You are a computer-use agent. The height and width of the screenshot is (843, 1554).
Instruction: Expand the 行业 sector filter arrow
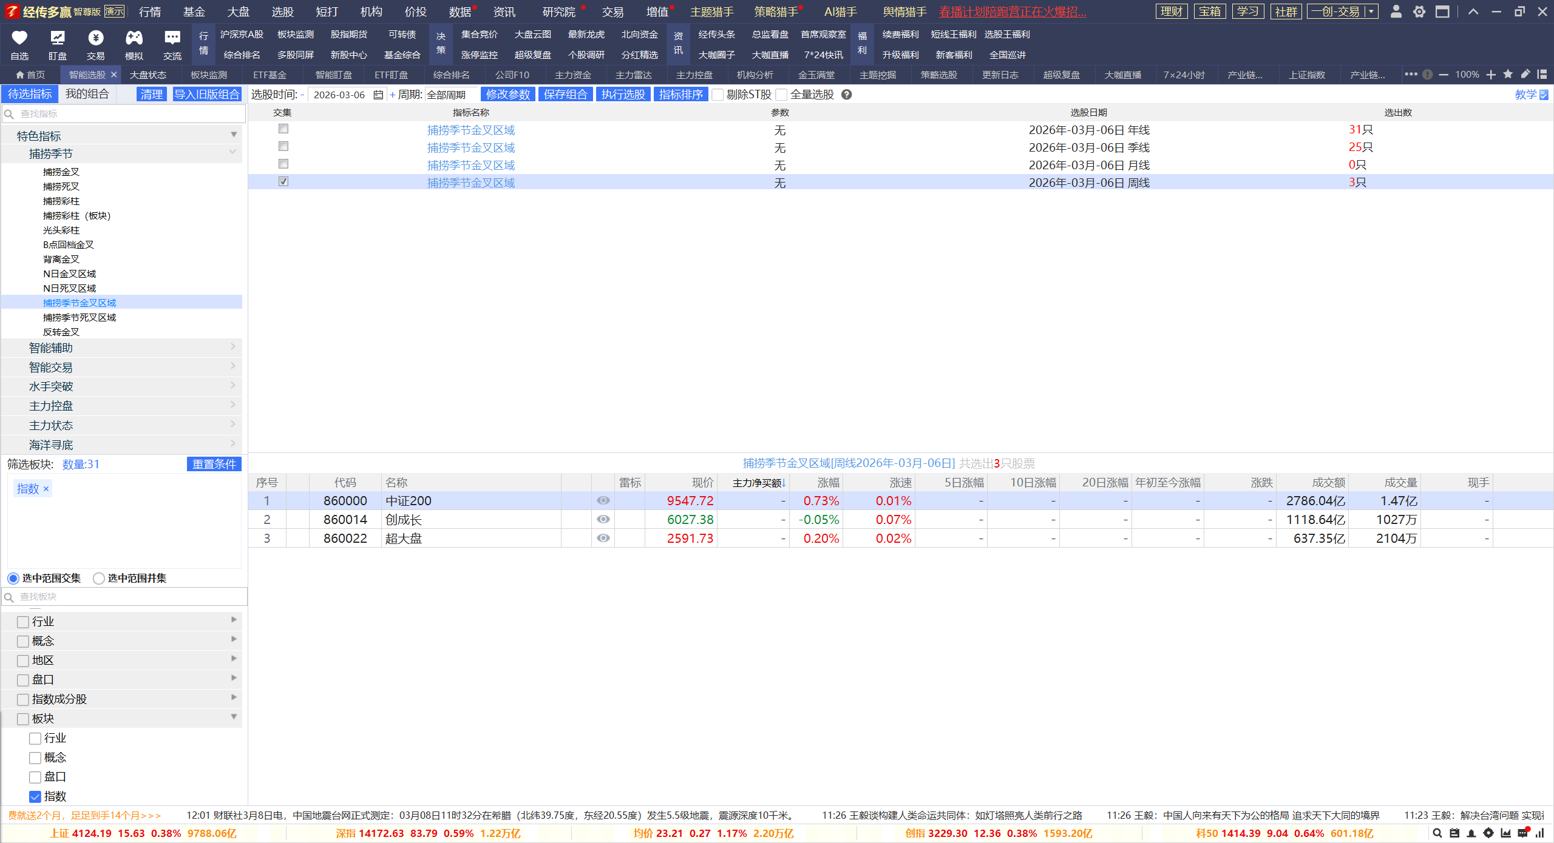[x=234, y=620]
